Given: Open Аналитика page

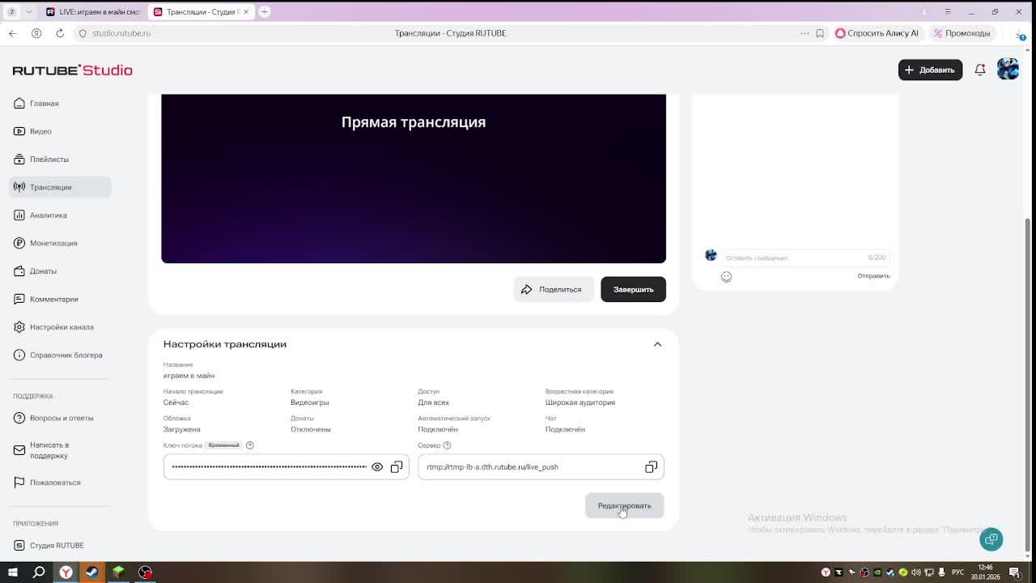Looking at the screenshot, I should [x=48, y=215].
